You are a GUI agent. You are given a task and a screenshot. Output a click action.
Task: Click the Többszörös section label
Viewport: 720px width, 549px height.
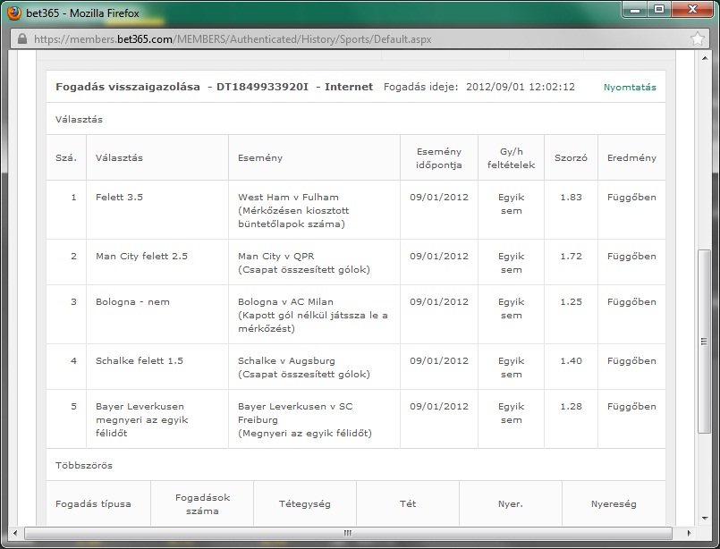(84, 466)
